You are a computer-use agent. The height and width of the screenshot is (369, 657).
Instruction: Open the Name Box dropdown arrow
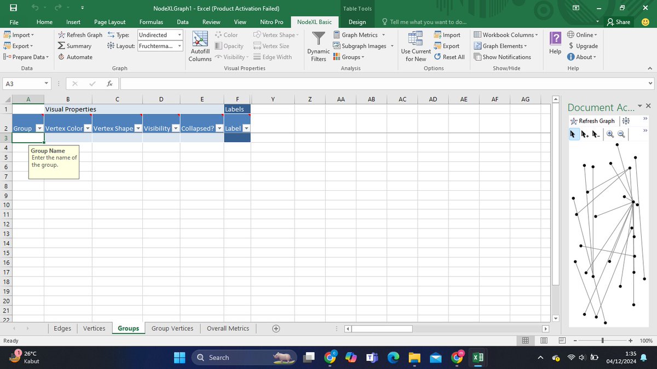click(x=47, y=84)
